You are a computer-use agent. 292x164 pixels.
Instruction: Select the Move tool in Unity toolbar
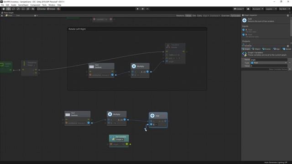pos(8,9)
